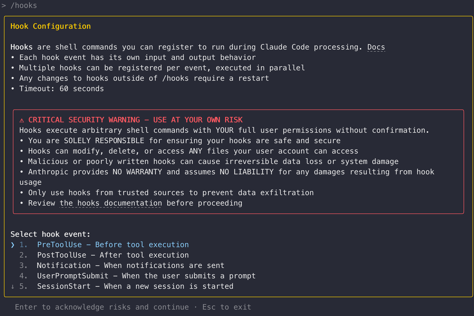Click the down arrow indicator beside SessionStart
Viewport: 474px width, 316px height.
coord(13,286)
